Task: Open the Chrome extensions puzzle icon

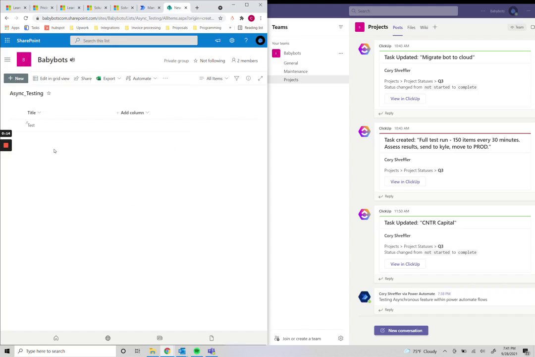Action: tap(242, 18)
